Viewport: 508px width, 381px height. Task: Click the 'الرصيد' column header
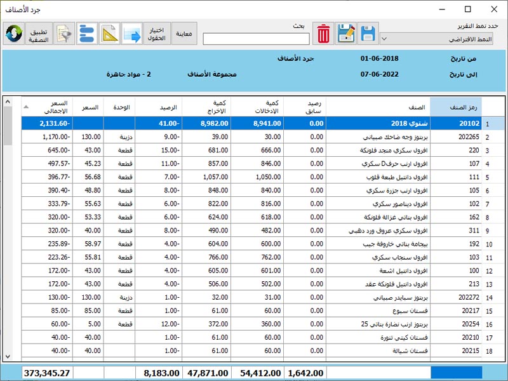coord(158,107)
